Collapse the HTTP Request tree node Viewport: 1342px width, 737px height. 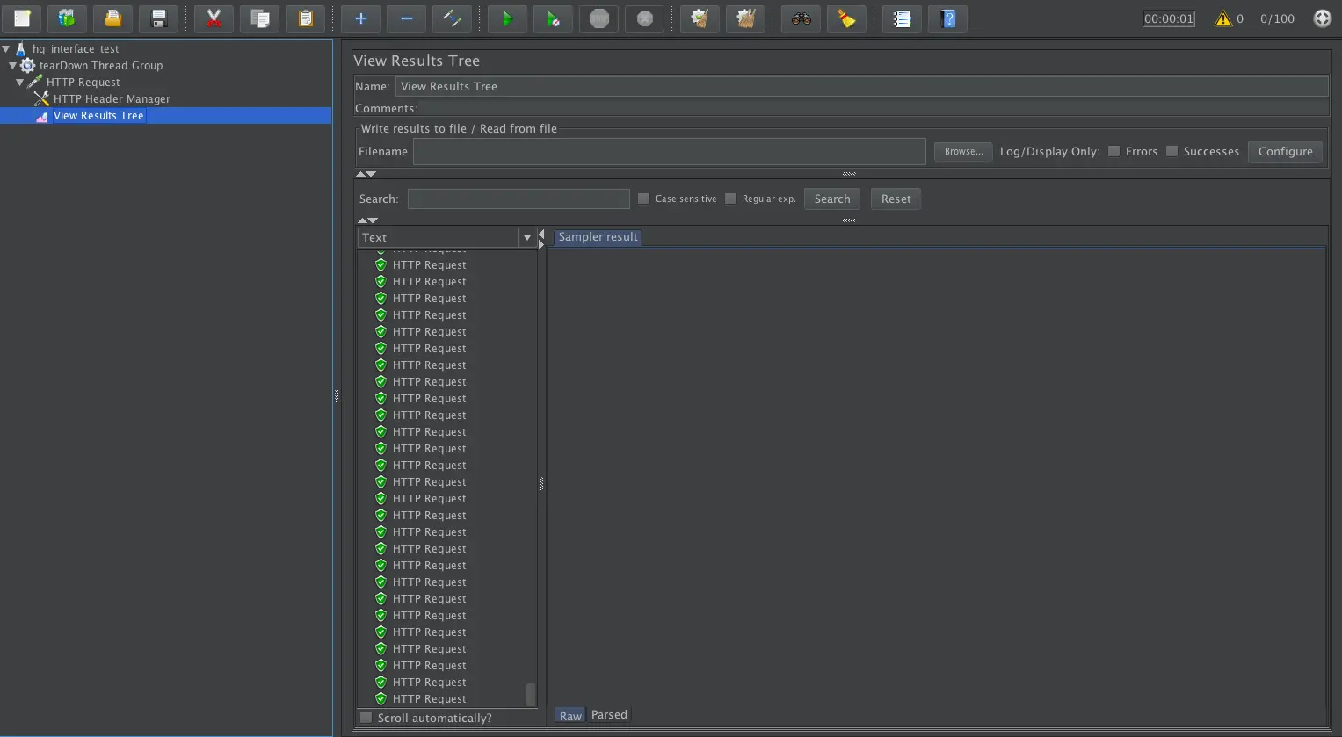point(19,83)
